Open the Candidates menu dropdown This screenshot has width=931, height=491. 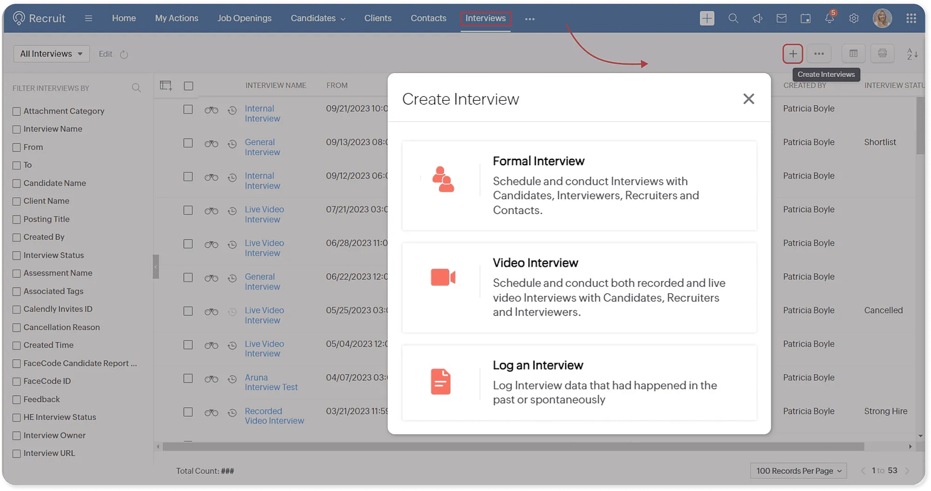point(318,19)
